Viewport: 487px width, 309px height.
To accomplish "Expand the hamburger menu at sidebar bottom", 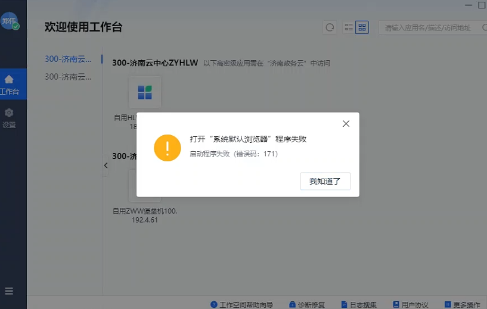I will pyautogui.click(x=9, y=291).
